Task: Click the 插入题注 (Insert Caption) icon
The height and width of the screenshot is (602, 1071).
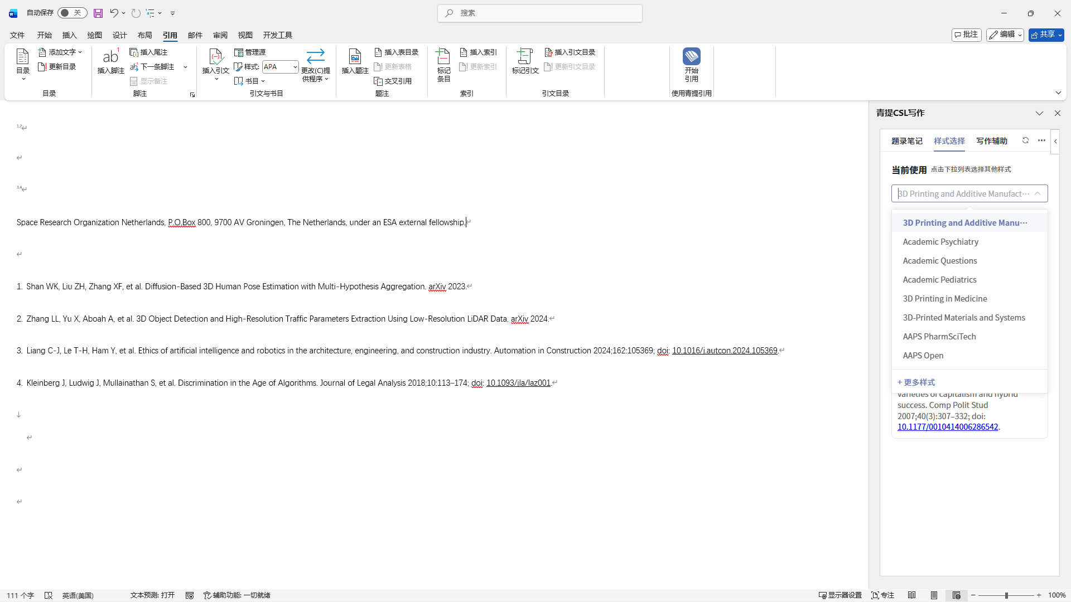Action: (355, 56)
